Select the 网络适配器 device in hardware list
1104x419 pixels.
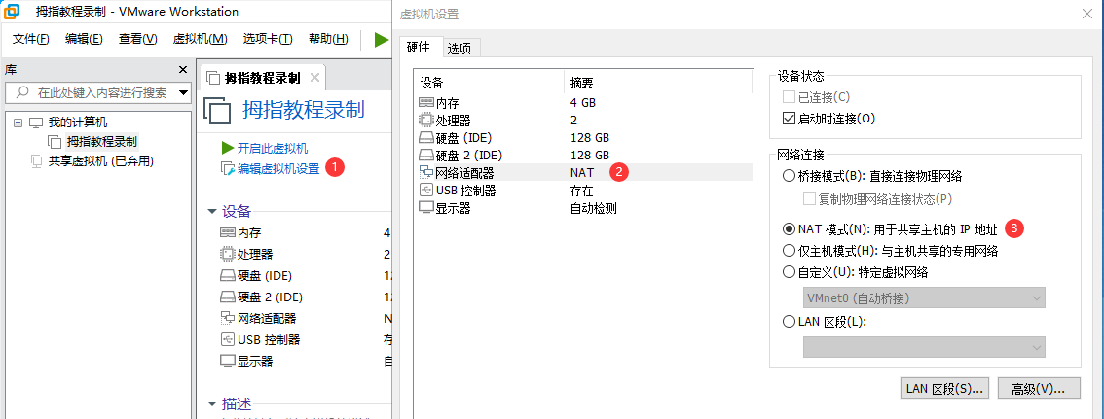(x=464, y=172)
